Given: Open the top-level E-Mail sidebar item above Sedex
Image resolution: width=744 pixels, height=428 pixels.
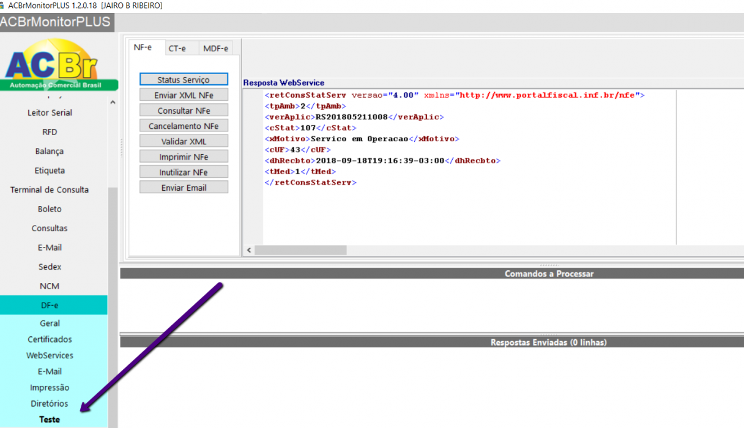Looking at the screenshot, I should pos(50,247).
